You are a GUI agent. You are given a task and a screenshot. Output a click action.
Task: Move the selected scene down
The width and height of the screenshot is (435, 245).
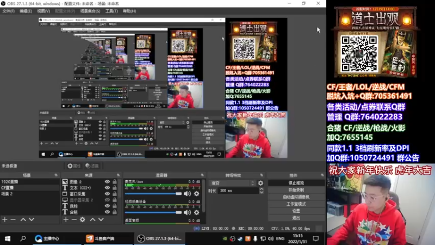point(32,219)
